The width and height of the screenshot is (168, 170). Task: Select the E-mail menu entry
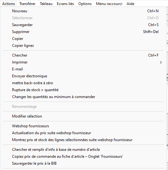point(83,69)
